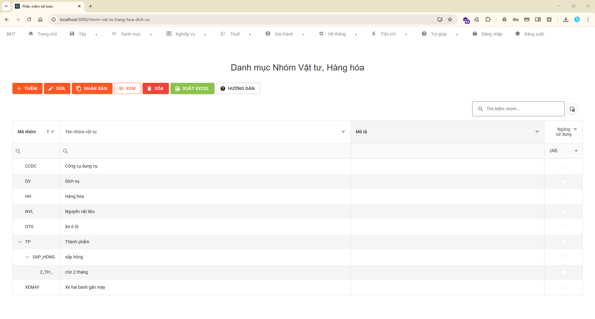This screenshot has height=319, width=595.
Task: Click the XEM button
Action: pyautogui.click(x=127, y=88)
